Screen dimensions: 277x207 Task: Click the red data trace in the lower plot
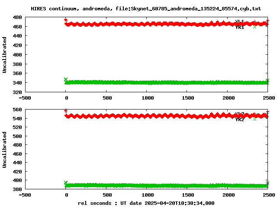click(166, 116)
